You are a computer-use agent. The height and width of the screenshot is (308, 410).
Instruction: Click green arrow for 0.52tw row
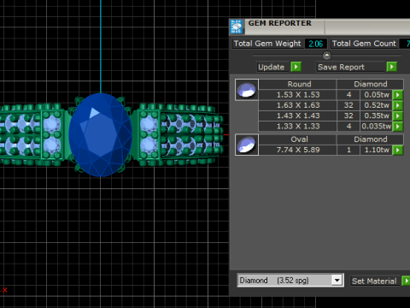(x=398, y=105)
